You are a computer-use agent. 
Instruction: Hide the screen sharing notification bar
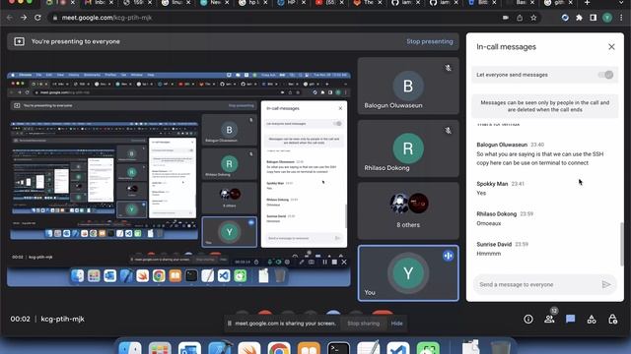click(x=396, y=324)
